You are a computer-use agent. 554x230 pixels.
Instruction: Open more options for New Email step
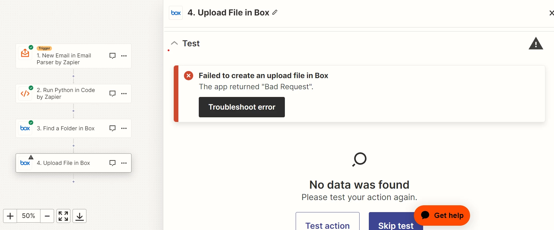[124, 56]
